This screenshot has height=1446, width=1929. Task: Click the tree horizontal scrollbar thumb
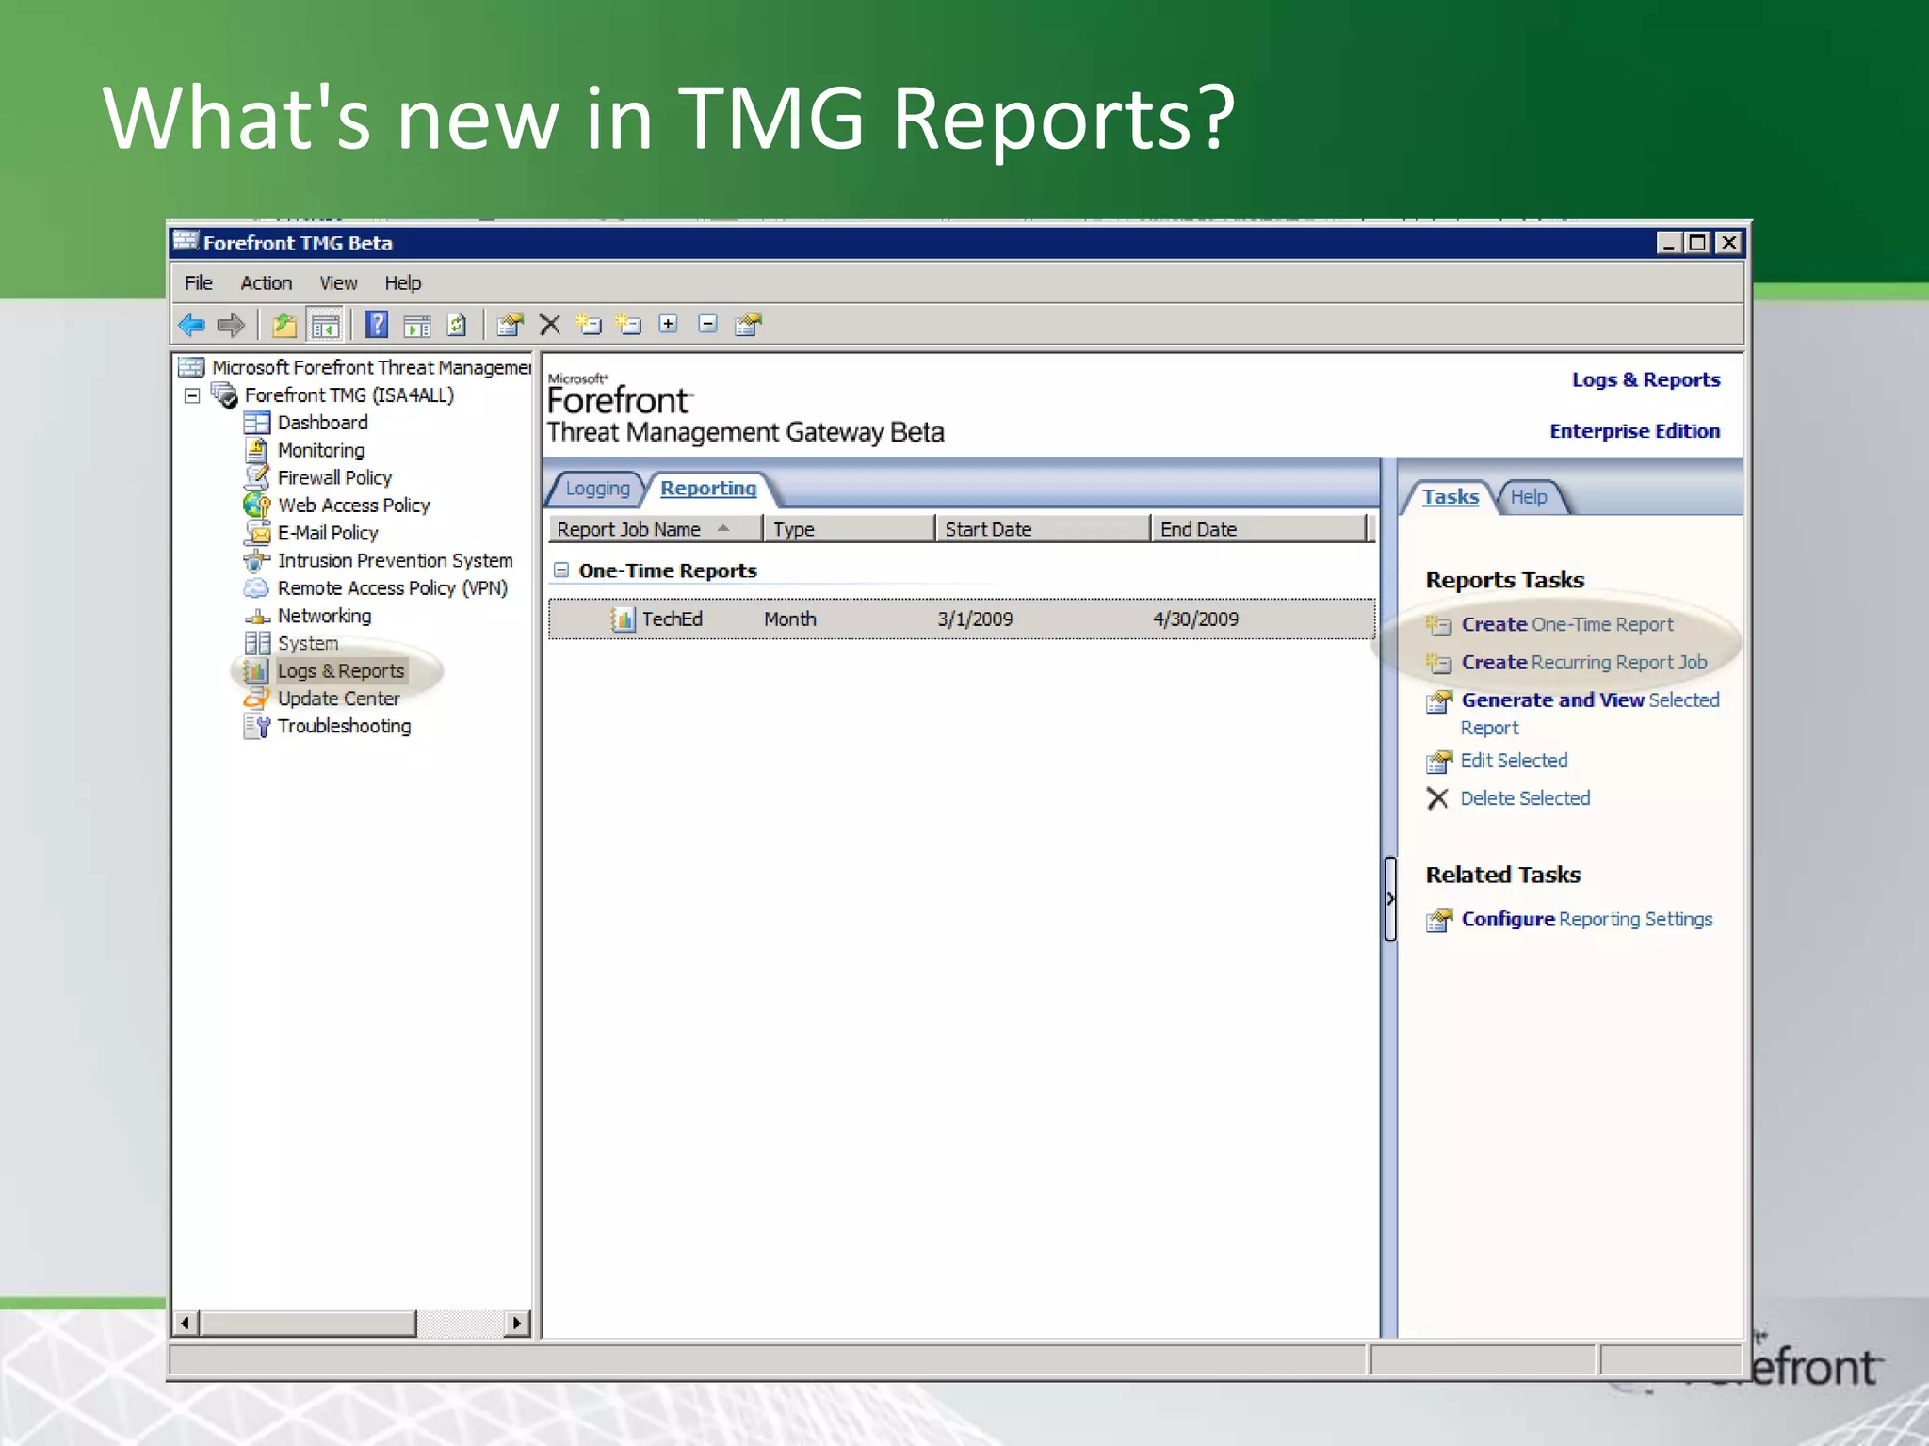pyautogui.click(x=307, y=1324)
